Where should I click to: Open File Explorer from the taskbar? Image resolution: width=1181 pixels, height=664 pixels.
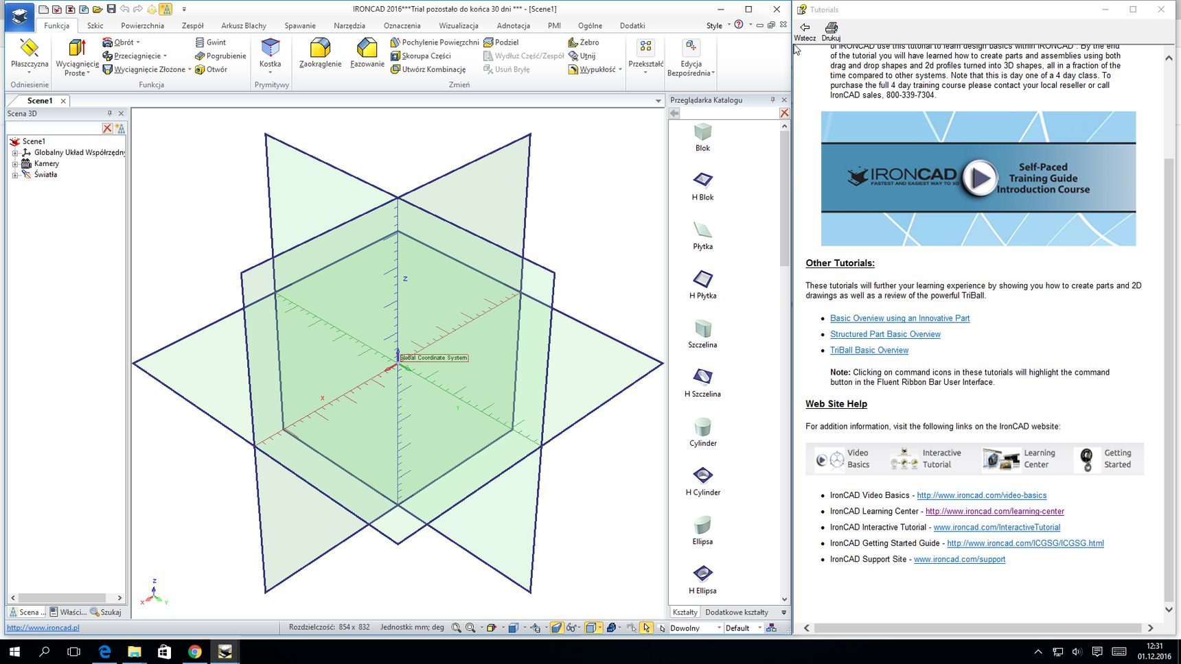[x=134, y=652]
